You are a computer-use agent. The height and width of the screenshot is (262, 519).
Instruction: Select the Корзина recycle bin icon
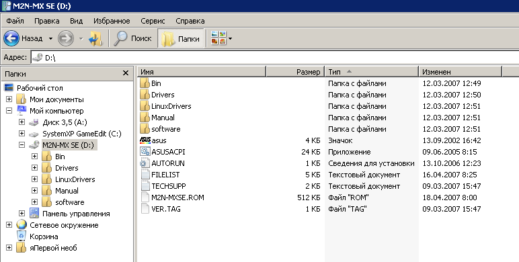coord(22,236)
